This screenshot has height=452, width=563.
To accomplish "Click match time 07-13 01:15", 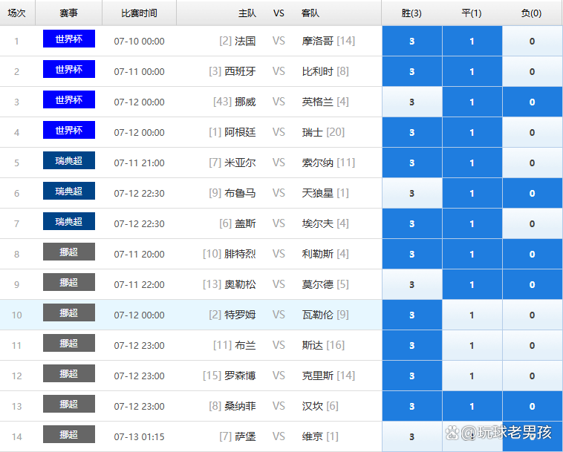I will point(140,437).
